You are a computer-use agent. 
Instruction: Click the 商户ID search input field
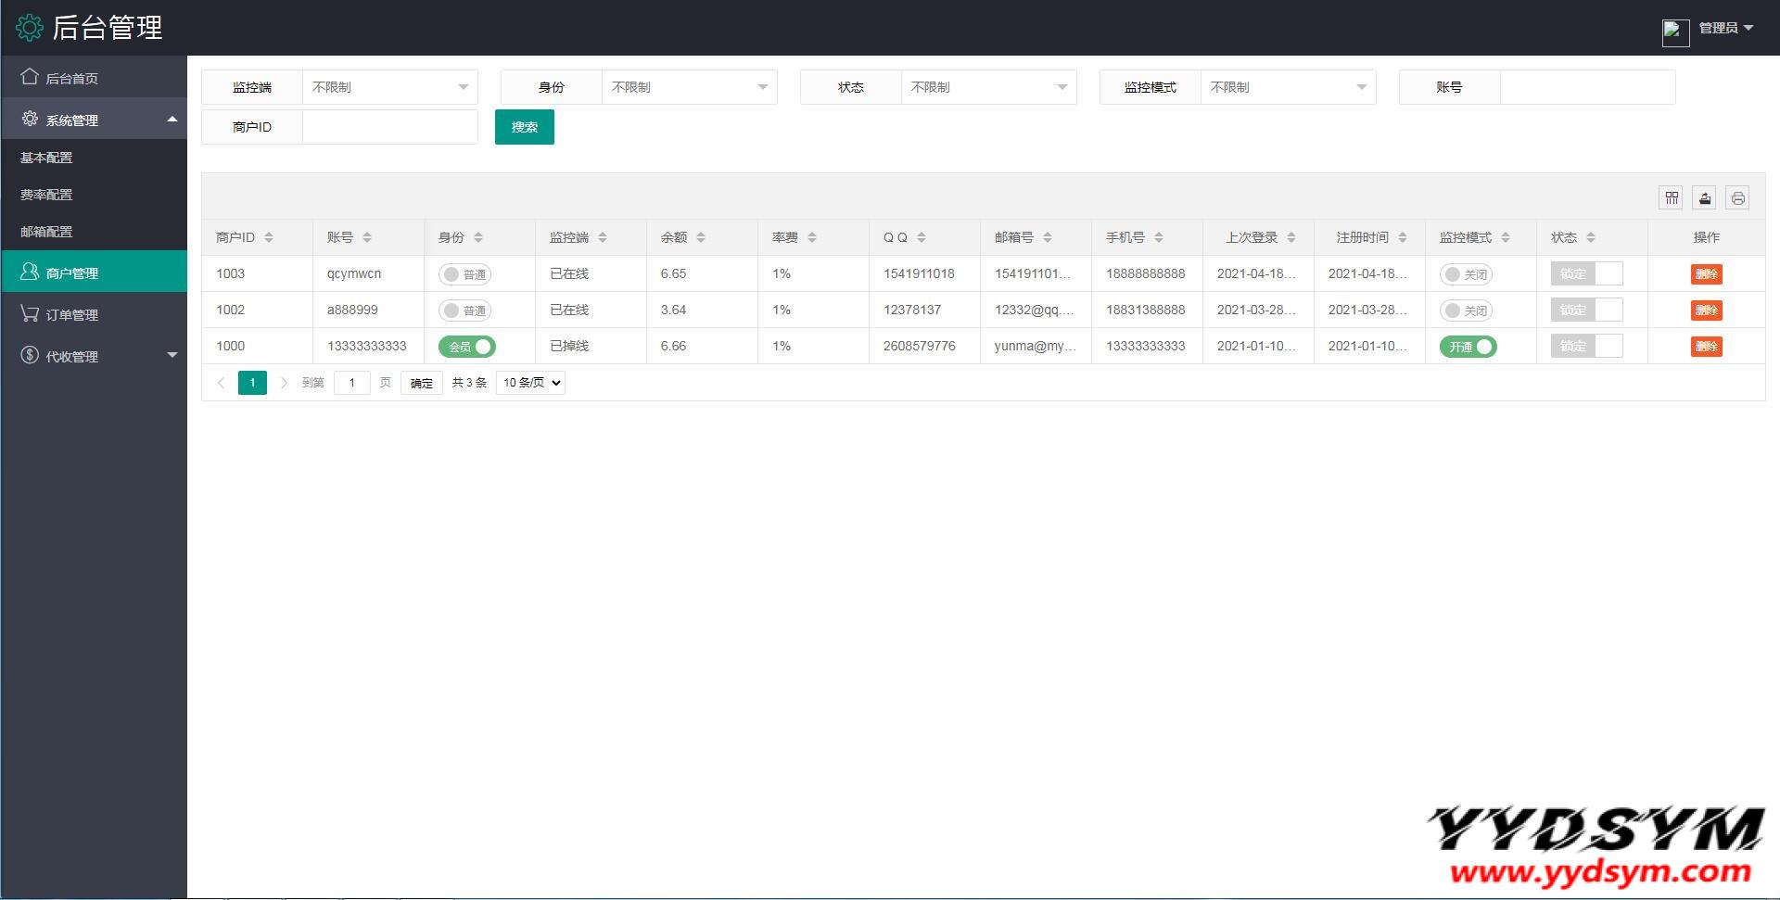[x=389, y=127]
